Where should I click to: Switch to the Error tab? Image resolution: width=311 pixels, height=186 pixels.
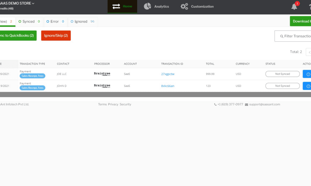[x=55, y=21]
